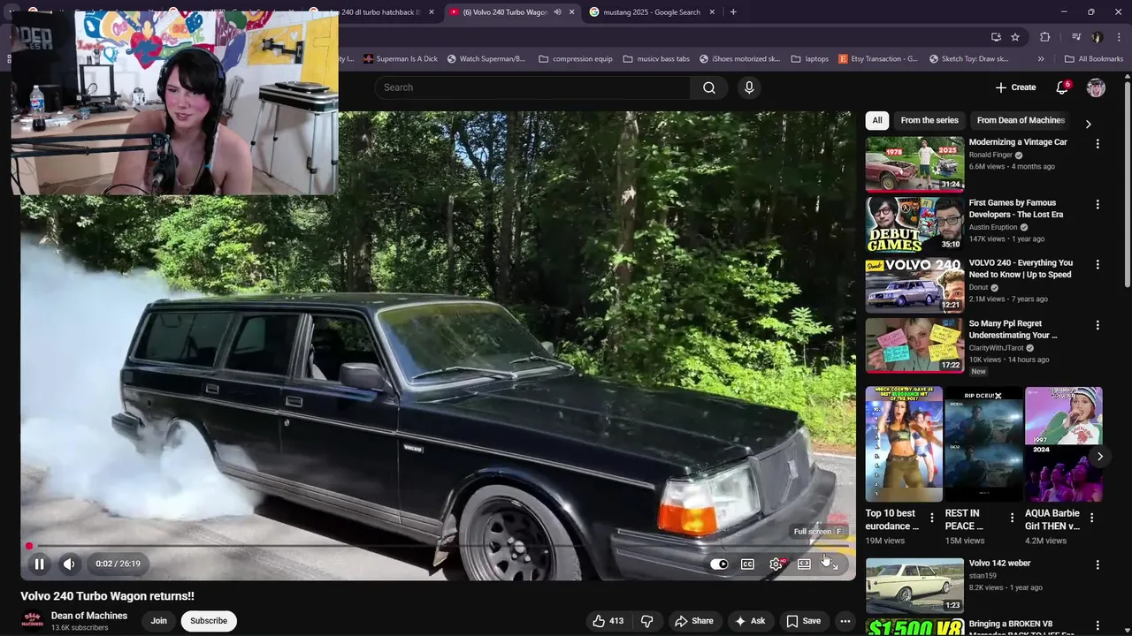This screenshot has height=636, width=1132.
Task: Open YouTube account avatar menu
Action: point(1096,87)
